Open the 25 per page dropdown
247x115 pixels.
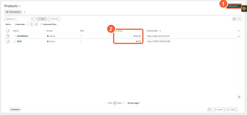coord(134,103)
